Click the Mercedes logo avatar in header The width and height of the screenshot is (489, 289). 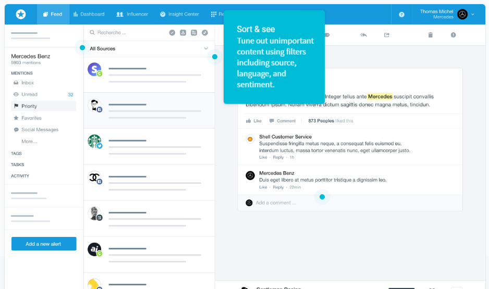pos(462,14)
